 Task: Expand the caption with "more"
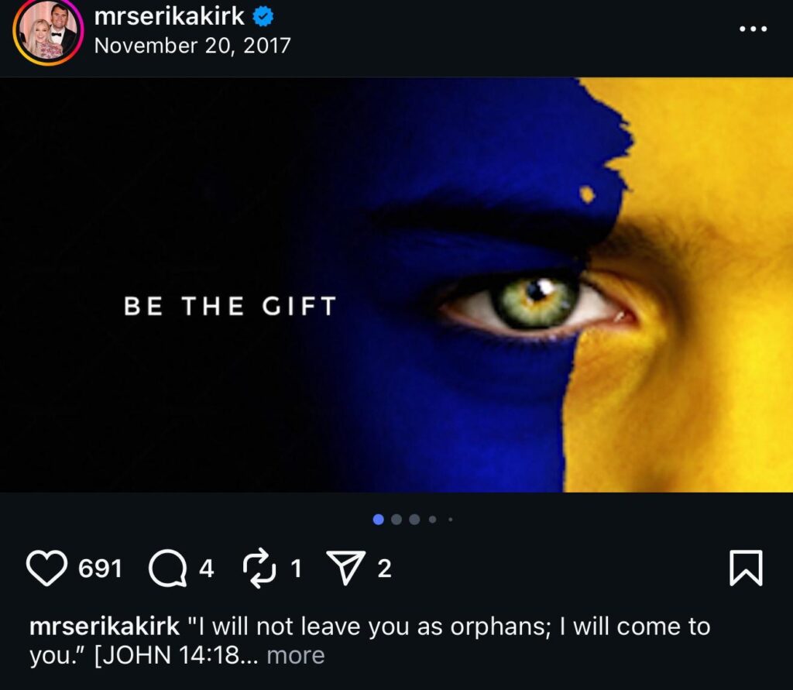click(x=296, y=656)
